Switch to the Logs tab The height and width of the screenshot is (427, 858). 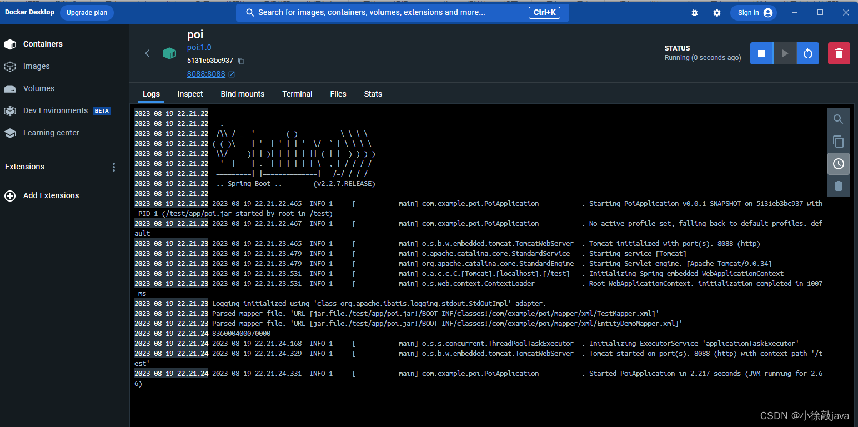(151, 94)
